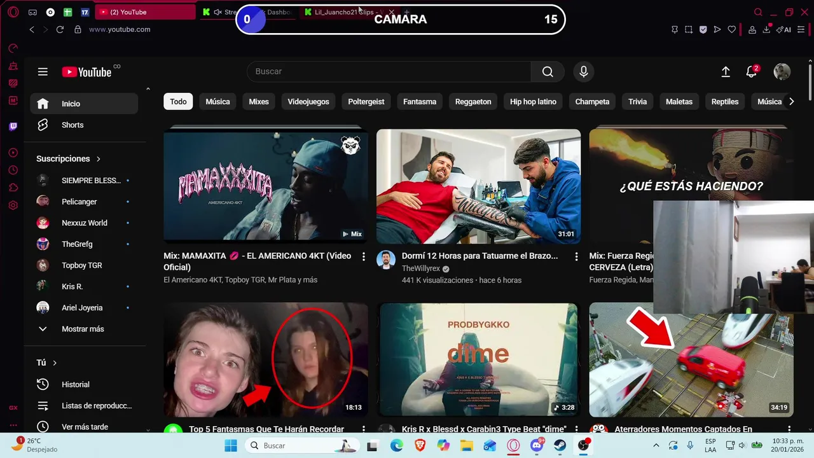Click the YouTube search magnifier button

pyautogui.click(x=548, y=72)
